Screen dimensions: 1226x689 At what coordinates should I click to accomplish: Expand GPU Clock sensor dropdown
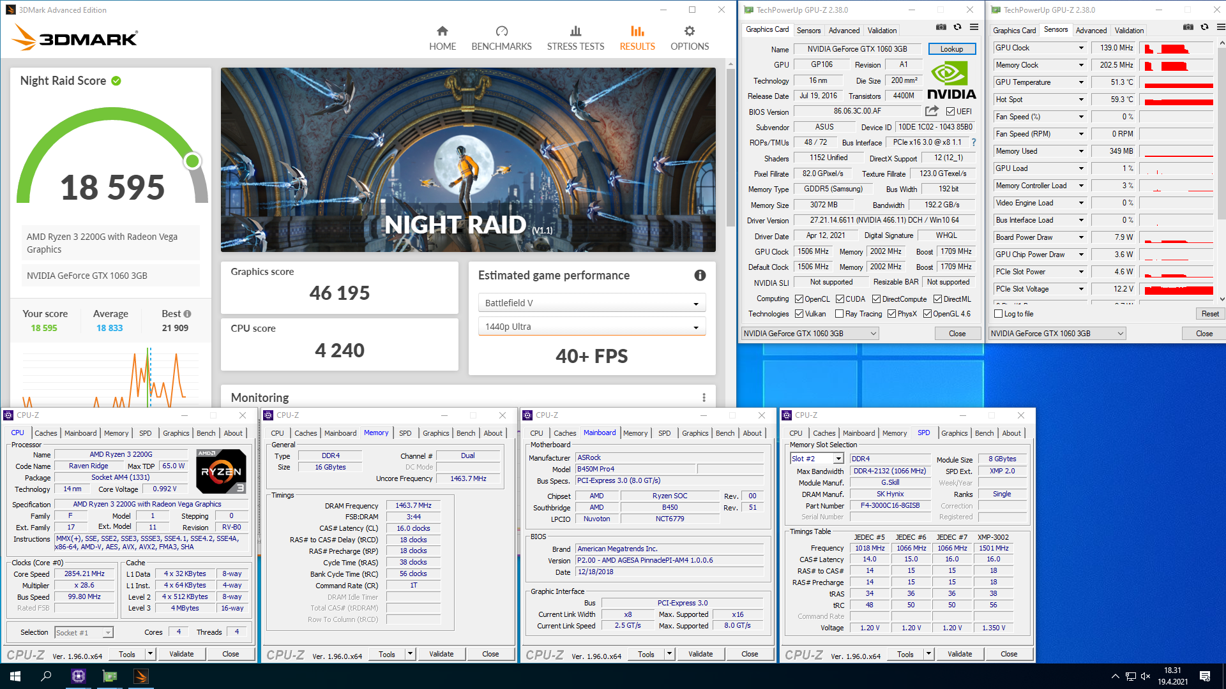click(x=1081, y=48)
